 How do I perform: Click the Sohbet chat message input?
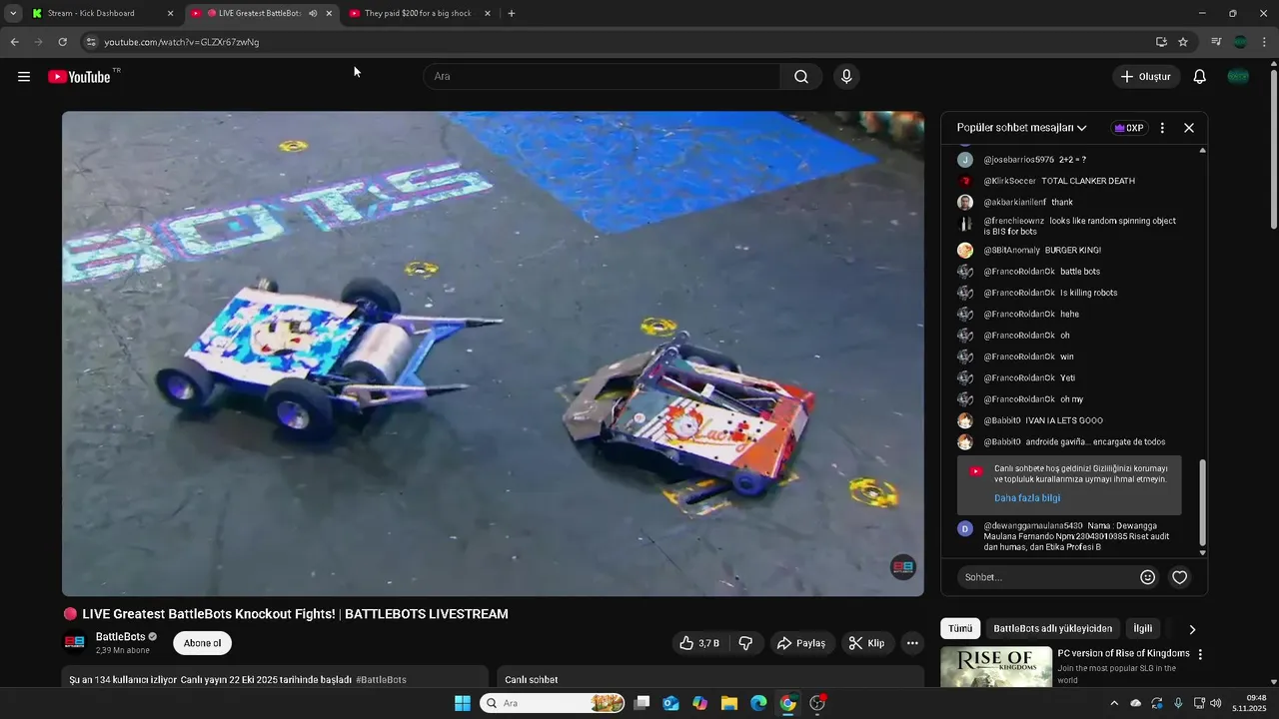coord(1045,577)
